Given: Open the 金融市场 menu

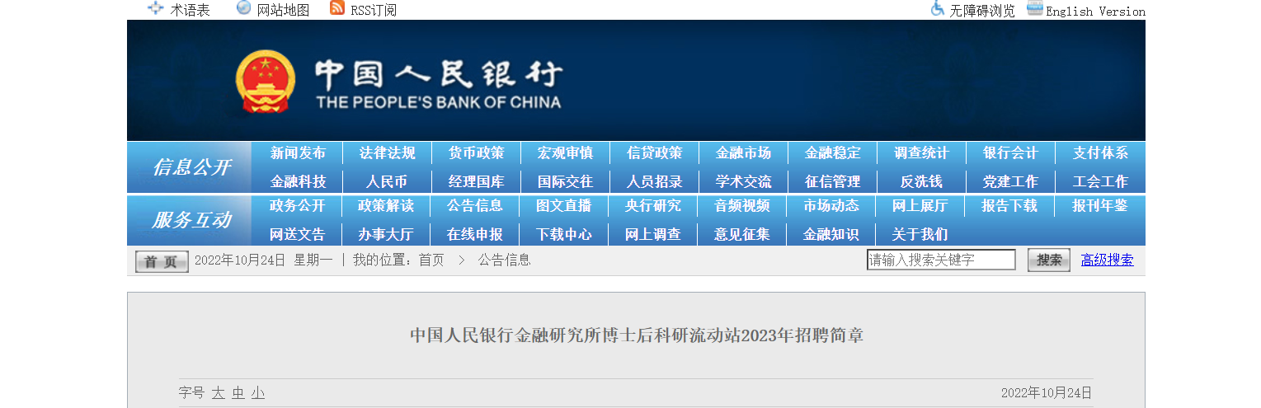Looking at the screenshot, I should coord(743,153).
